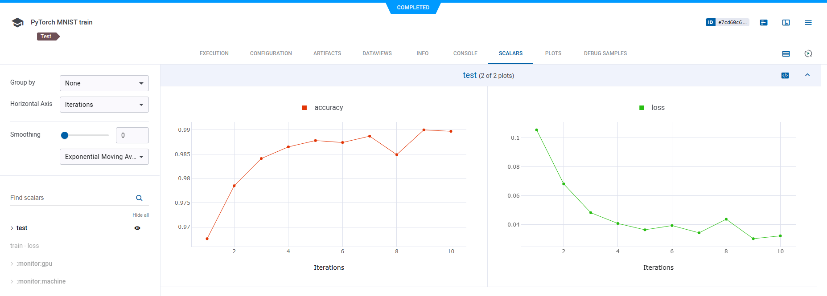
Task: Click the experiment graduation cap icon
Action: tap(17, 23)
